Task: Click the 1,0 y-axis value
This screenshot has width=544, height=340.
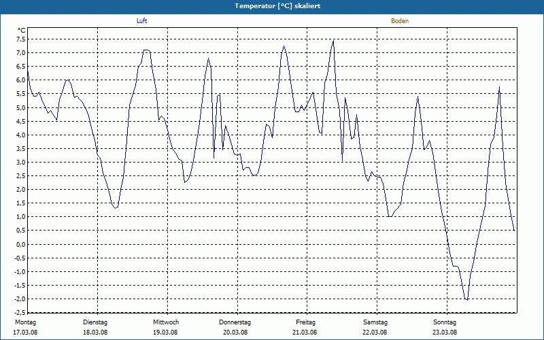Action: (x=21, y=217)
